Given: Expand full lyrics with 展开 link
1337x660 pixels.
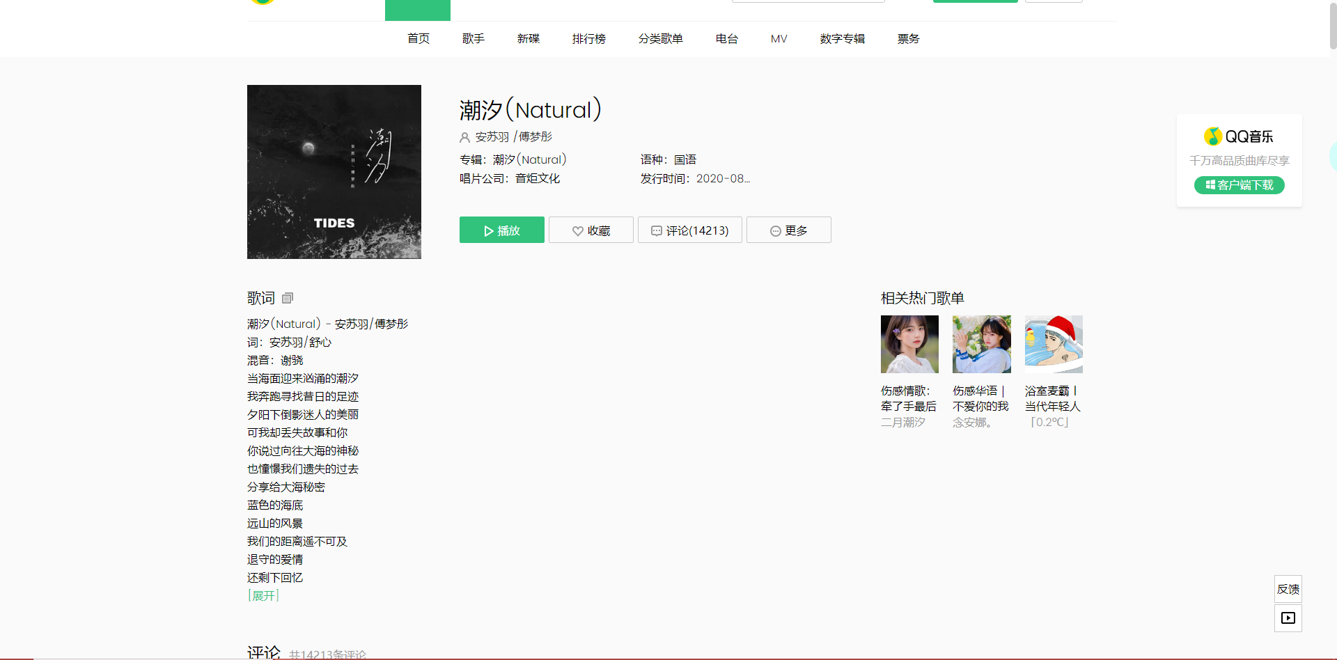Looking at the screenshot, I should [x=263, y=596].
